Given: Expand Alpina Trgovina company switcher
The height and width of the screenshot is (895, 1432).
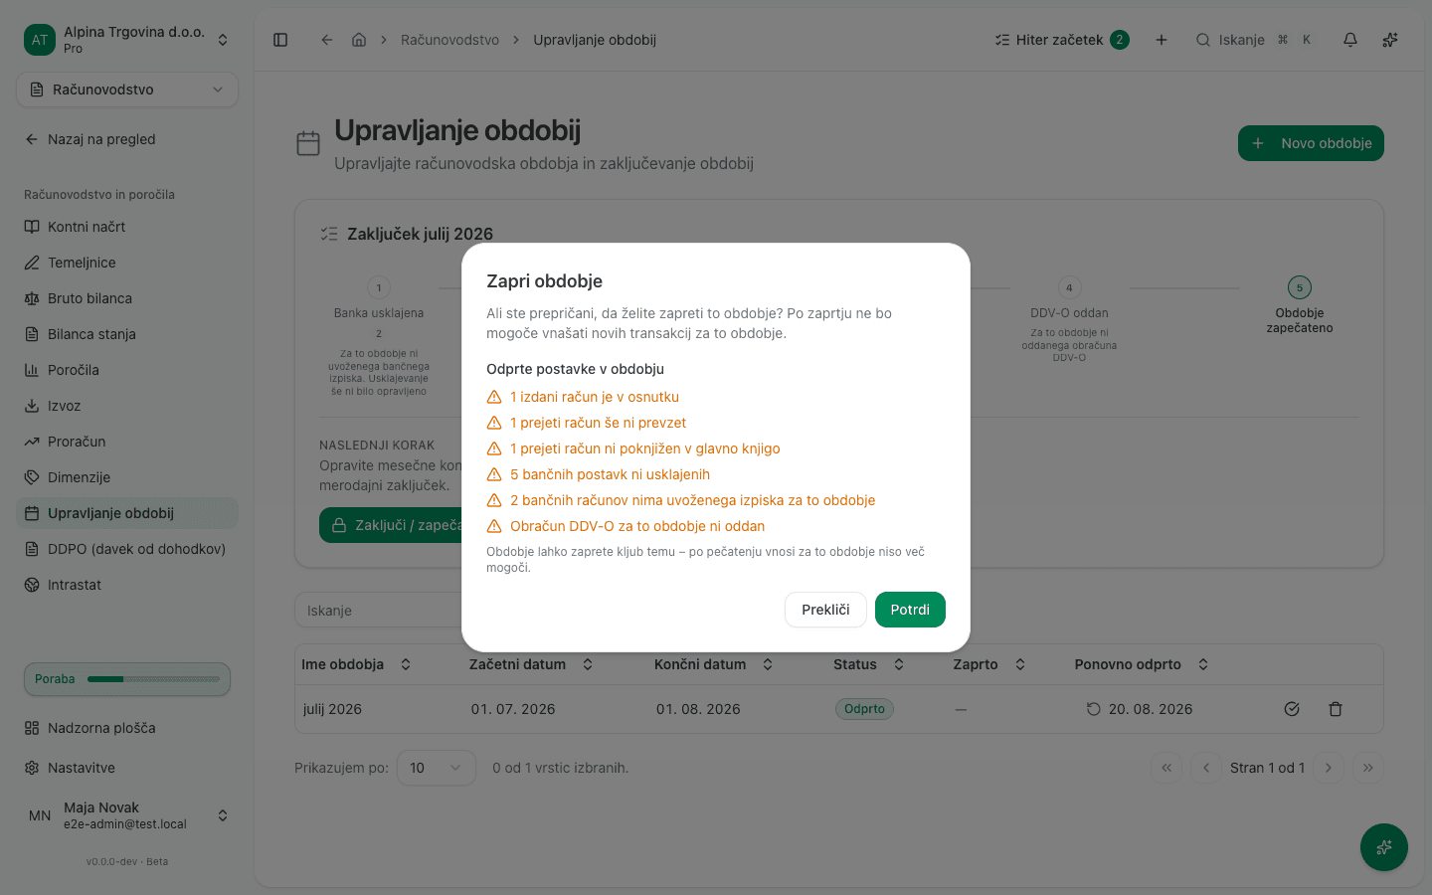Looking at the screenshot, I should tap(127, 40).
